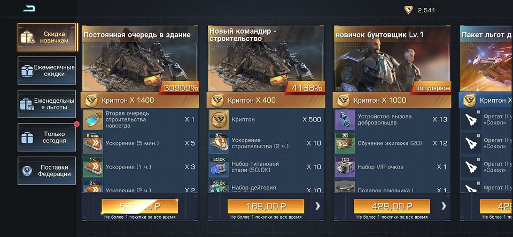Click the back arrow icon
This screenshot has height=237, width=513.
point(29,9)
